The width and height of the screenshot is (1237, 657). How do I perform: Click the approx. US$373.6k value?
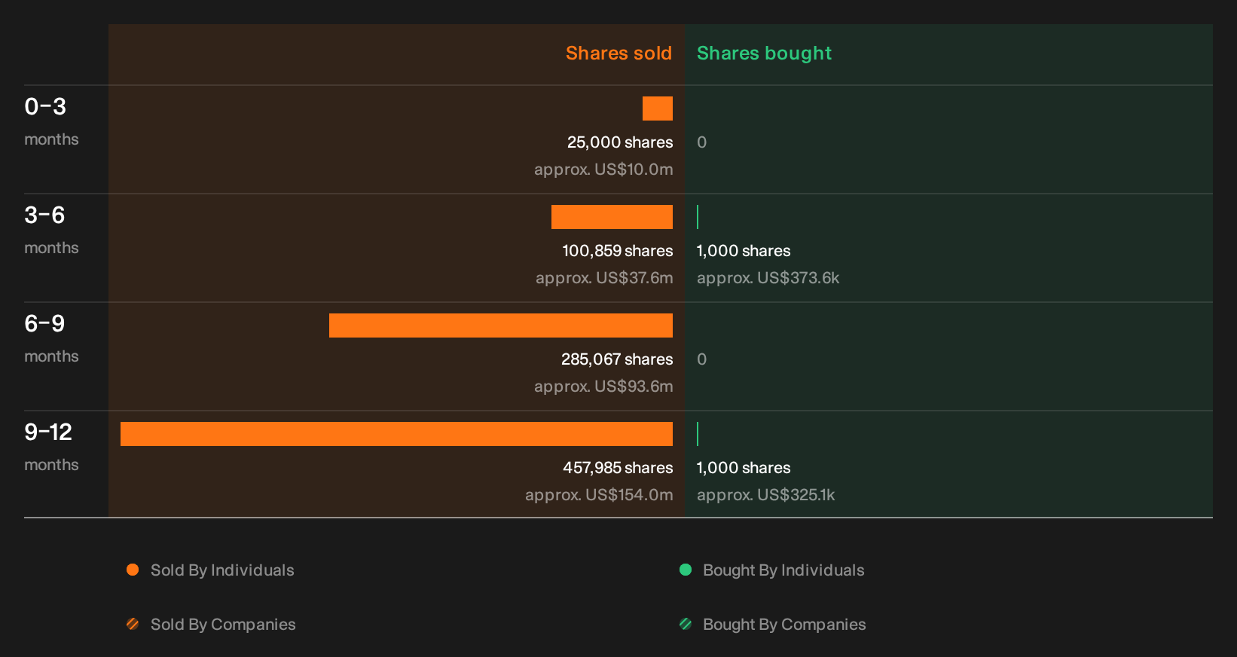click(x=768, y=278)
